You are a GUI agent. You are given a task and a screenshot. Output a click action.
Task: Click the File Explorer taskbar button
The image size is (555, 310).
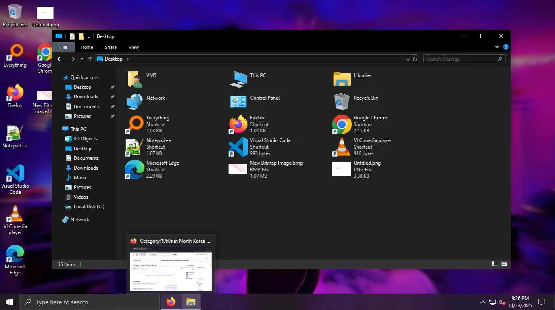[x=191, y=302]
